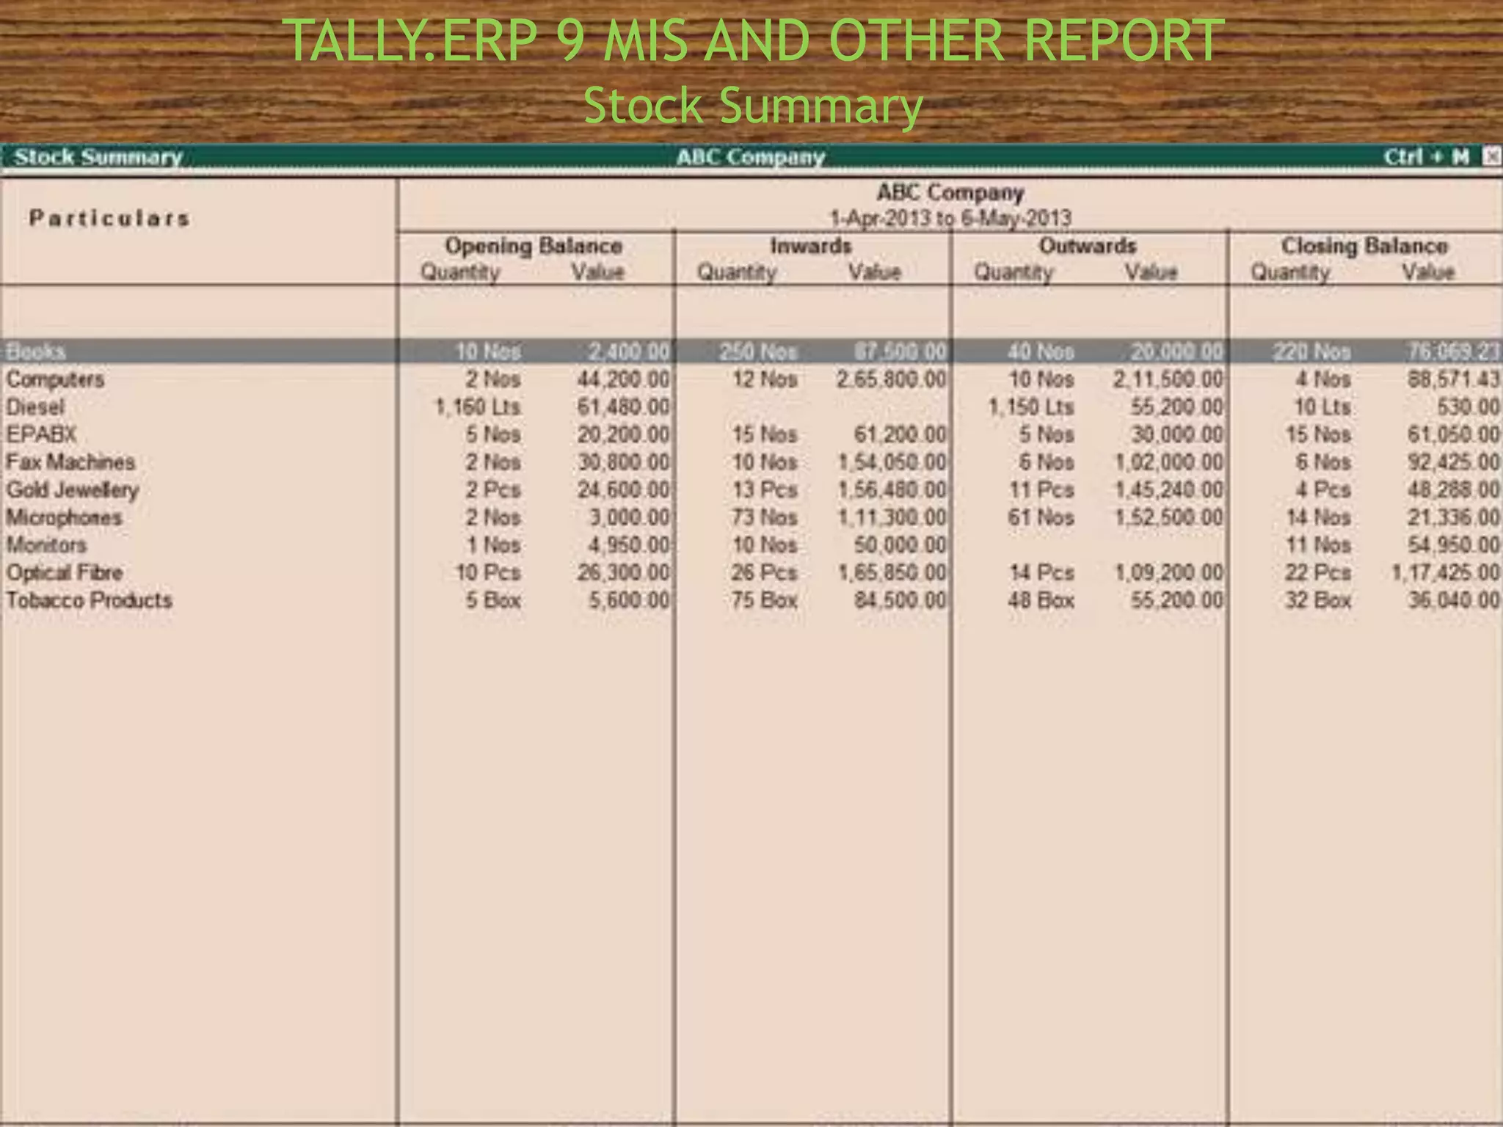1503x1127 pixels.
Task: Click the Outwards column header
Action: (x=1088, y=246)
